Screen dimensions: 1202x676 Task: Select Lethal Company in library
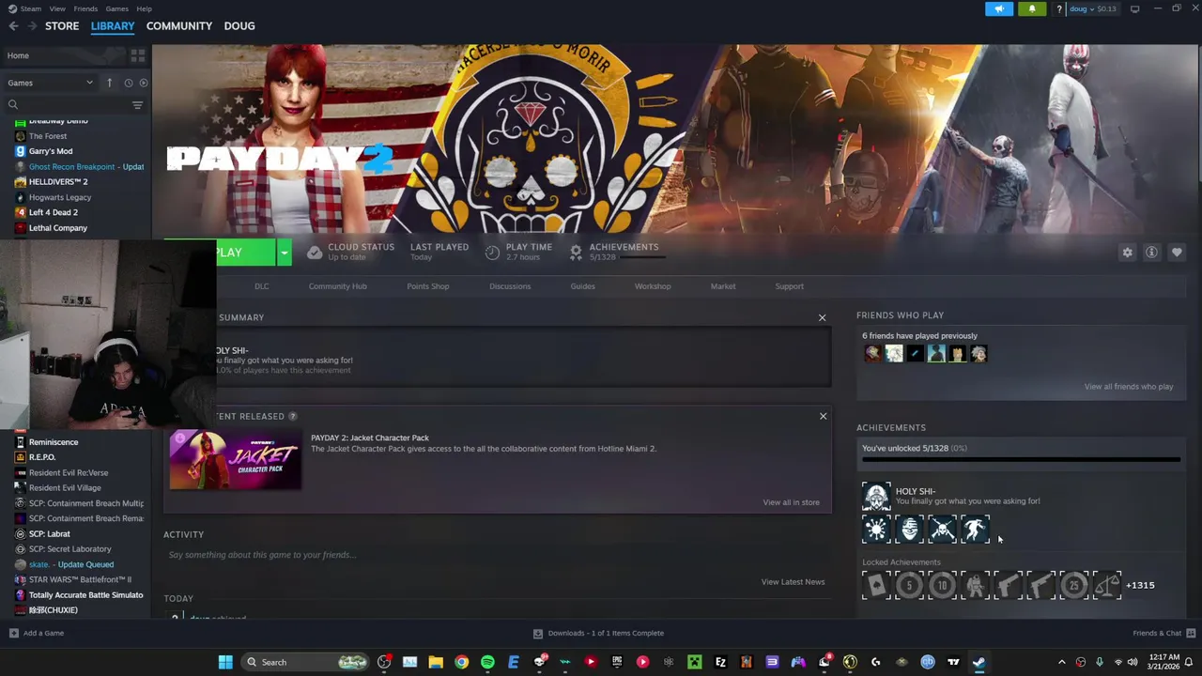[x=57, y=228]
